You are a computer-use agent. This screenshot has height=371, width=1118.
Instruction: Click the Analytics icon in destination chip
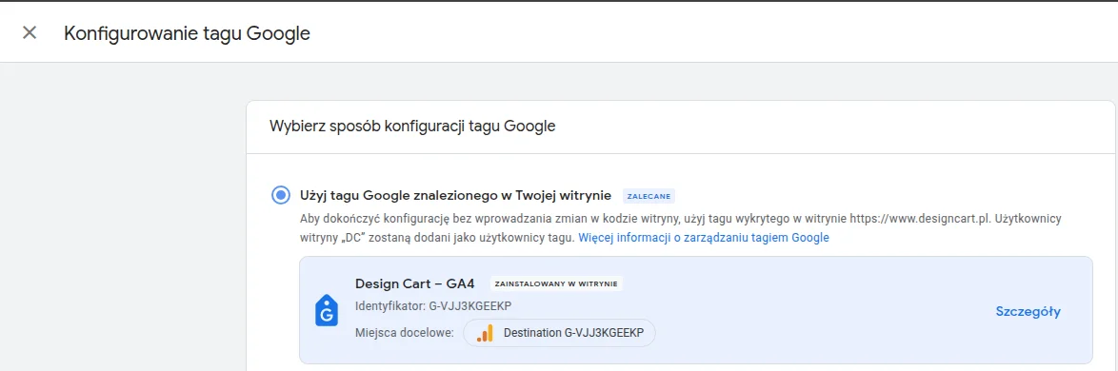pyautogui.click(x=485, y=333)
